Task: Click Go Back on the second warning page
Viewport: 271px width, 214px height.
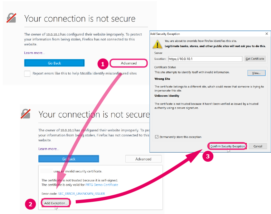Action: [x=69, y=158]
